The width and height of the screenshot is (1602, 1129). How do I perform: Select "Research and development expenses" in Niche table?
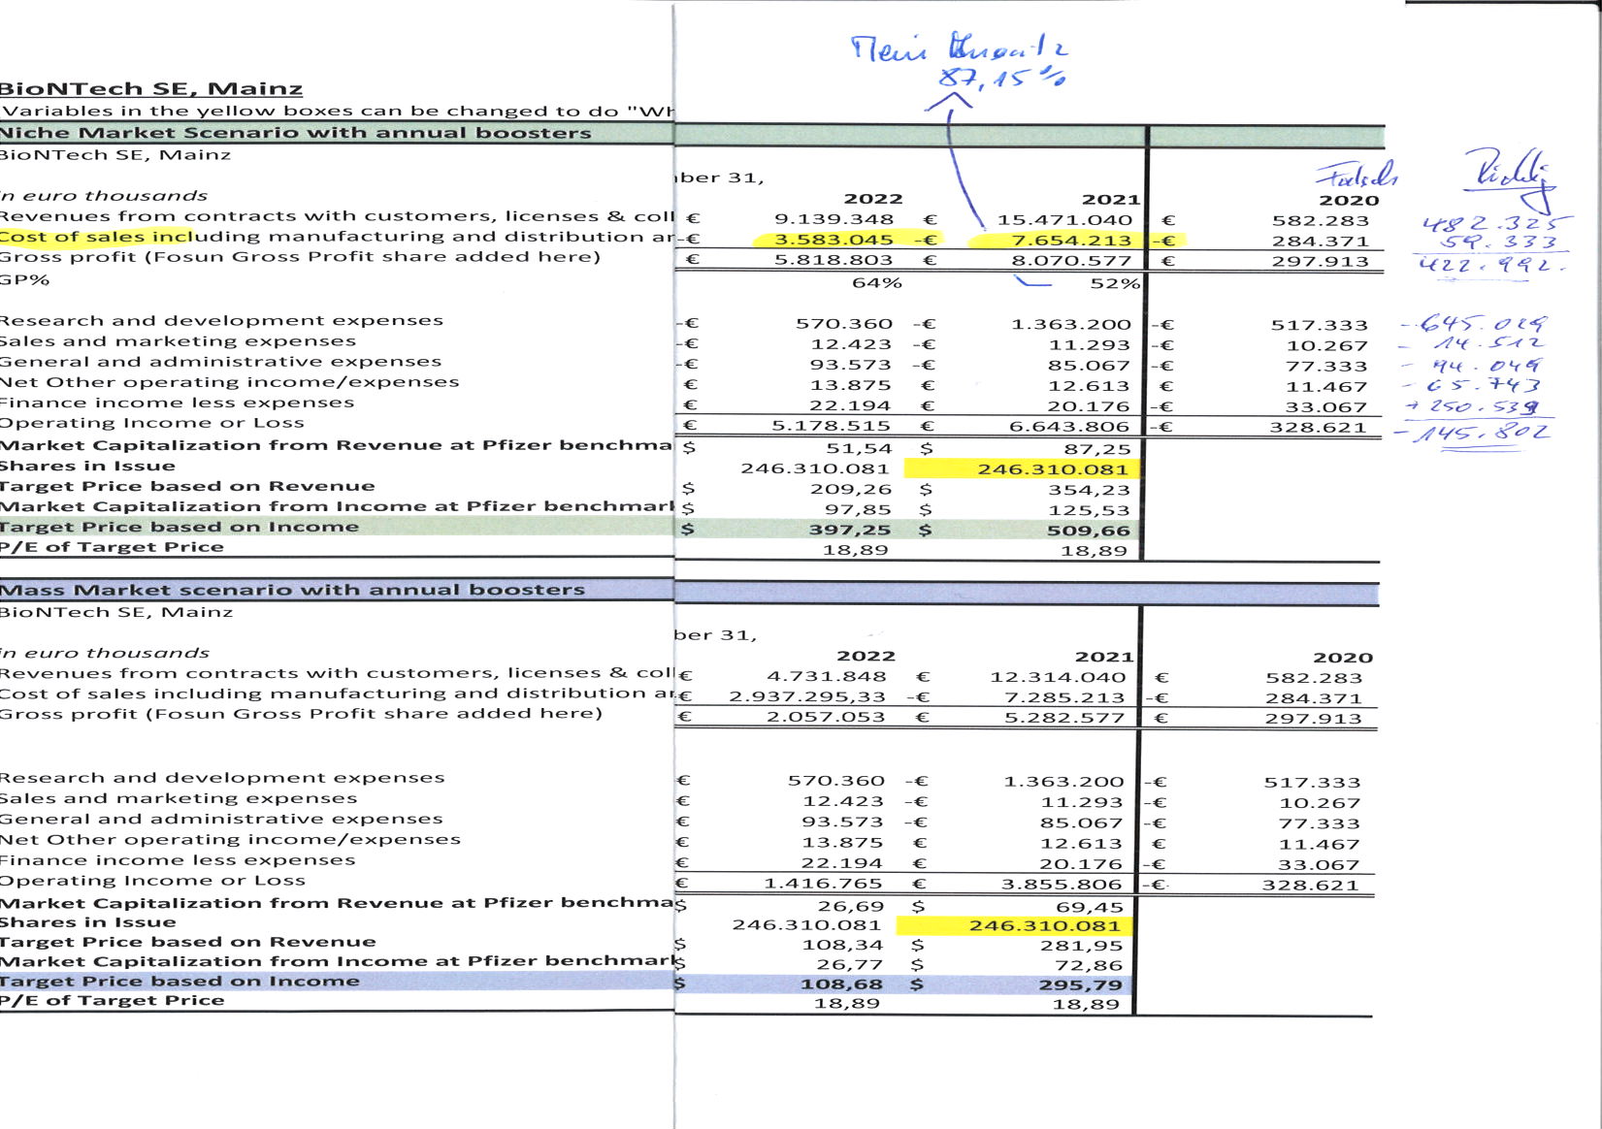click(221, 320)
